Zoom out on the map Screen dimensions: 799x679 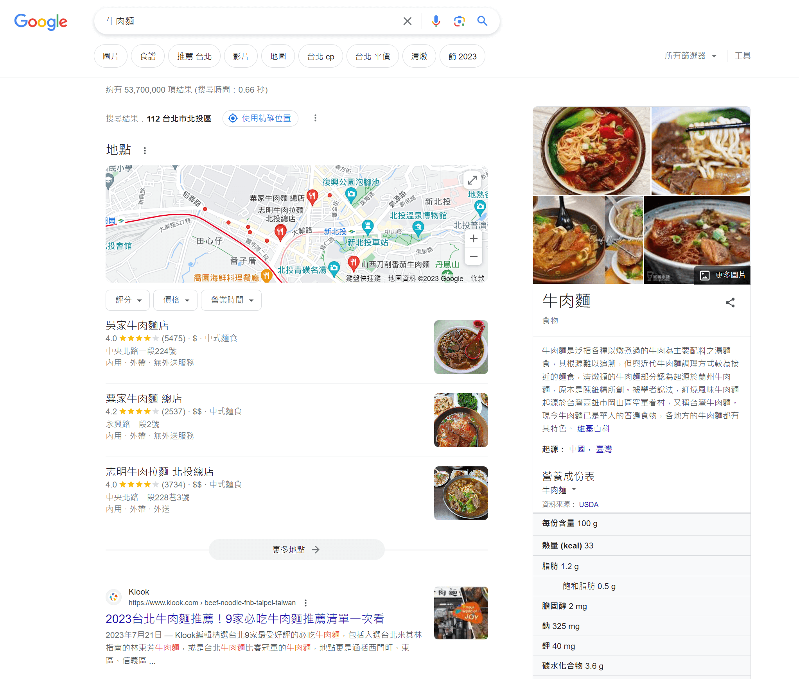(x=473, y=256)
